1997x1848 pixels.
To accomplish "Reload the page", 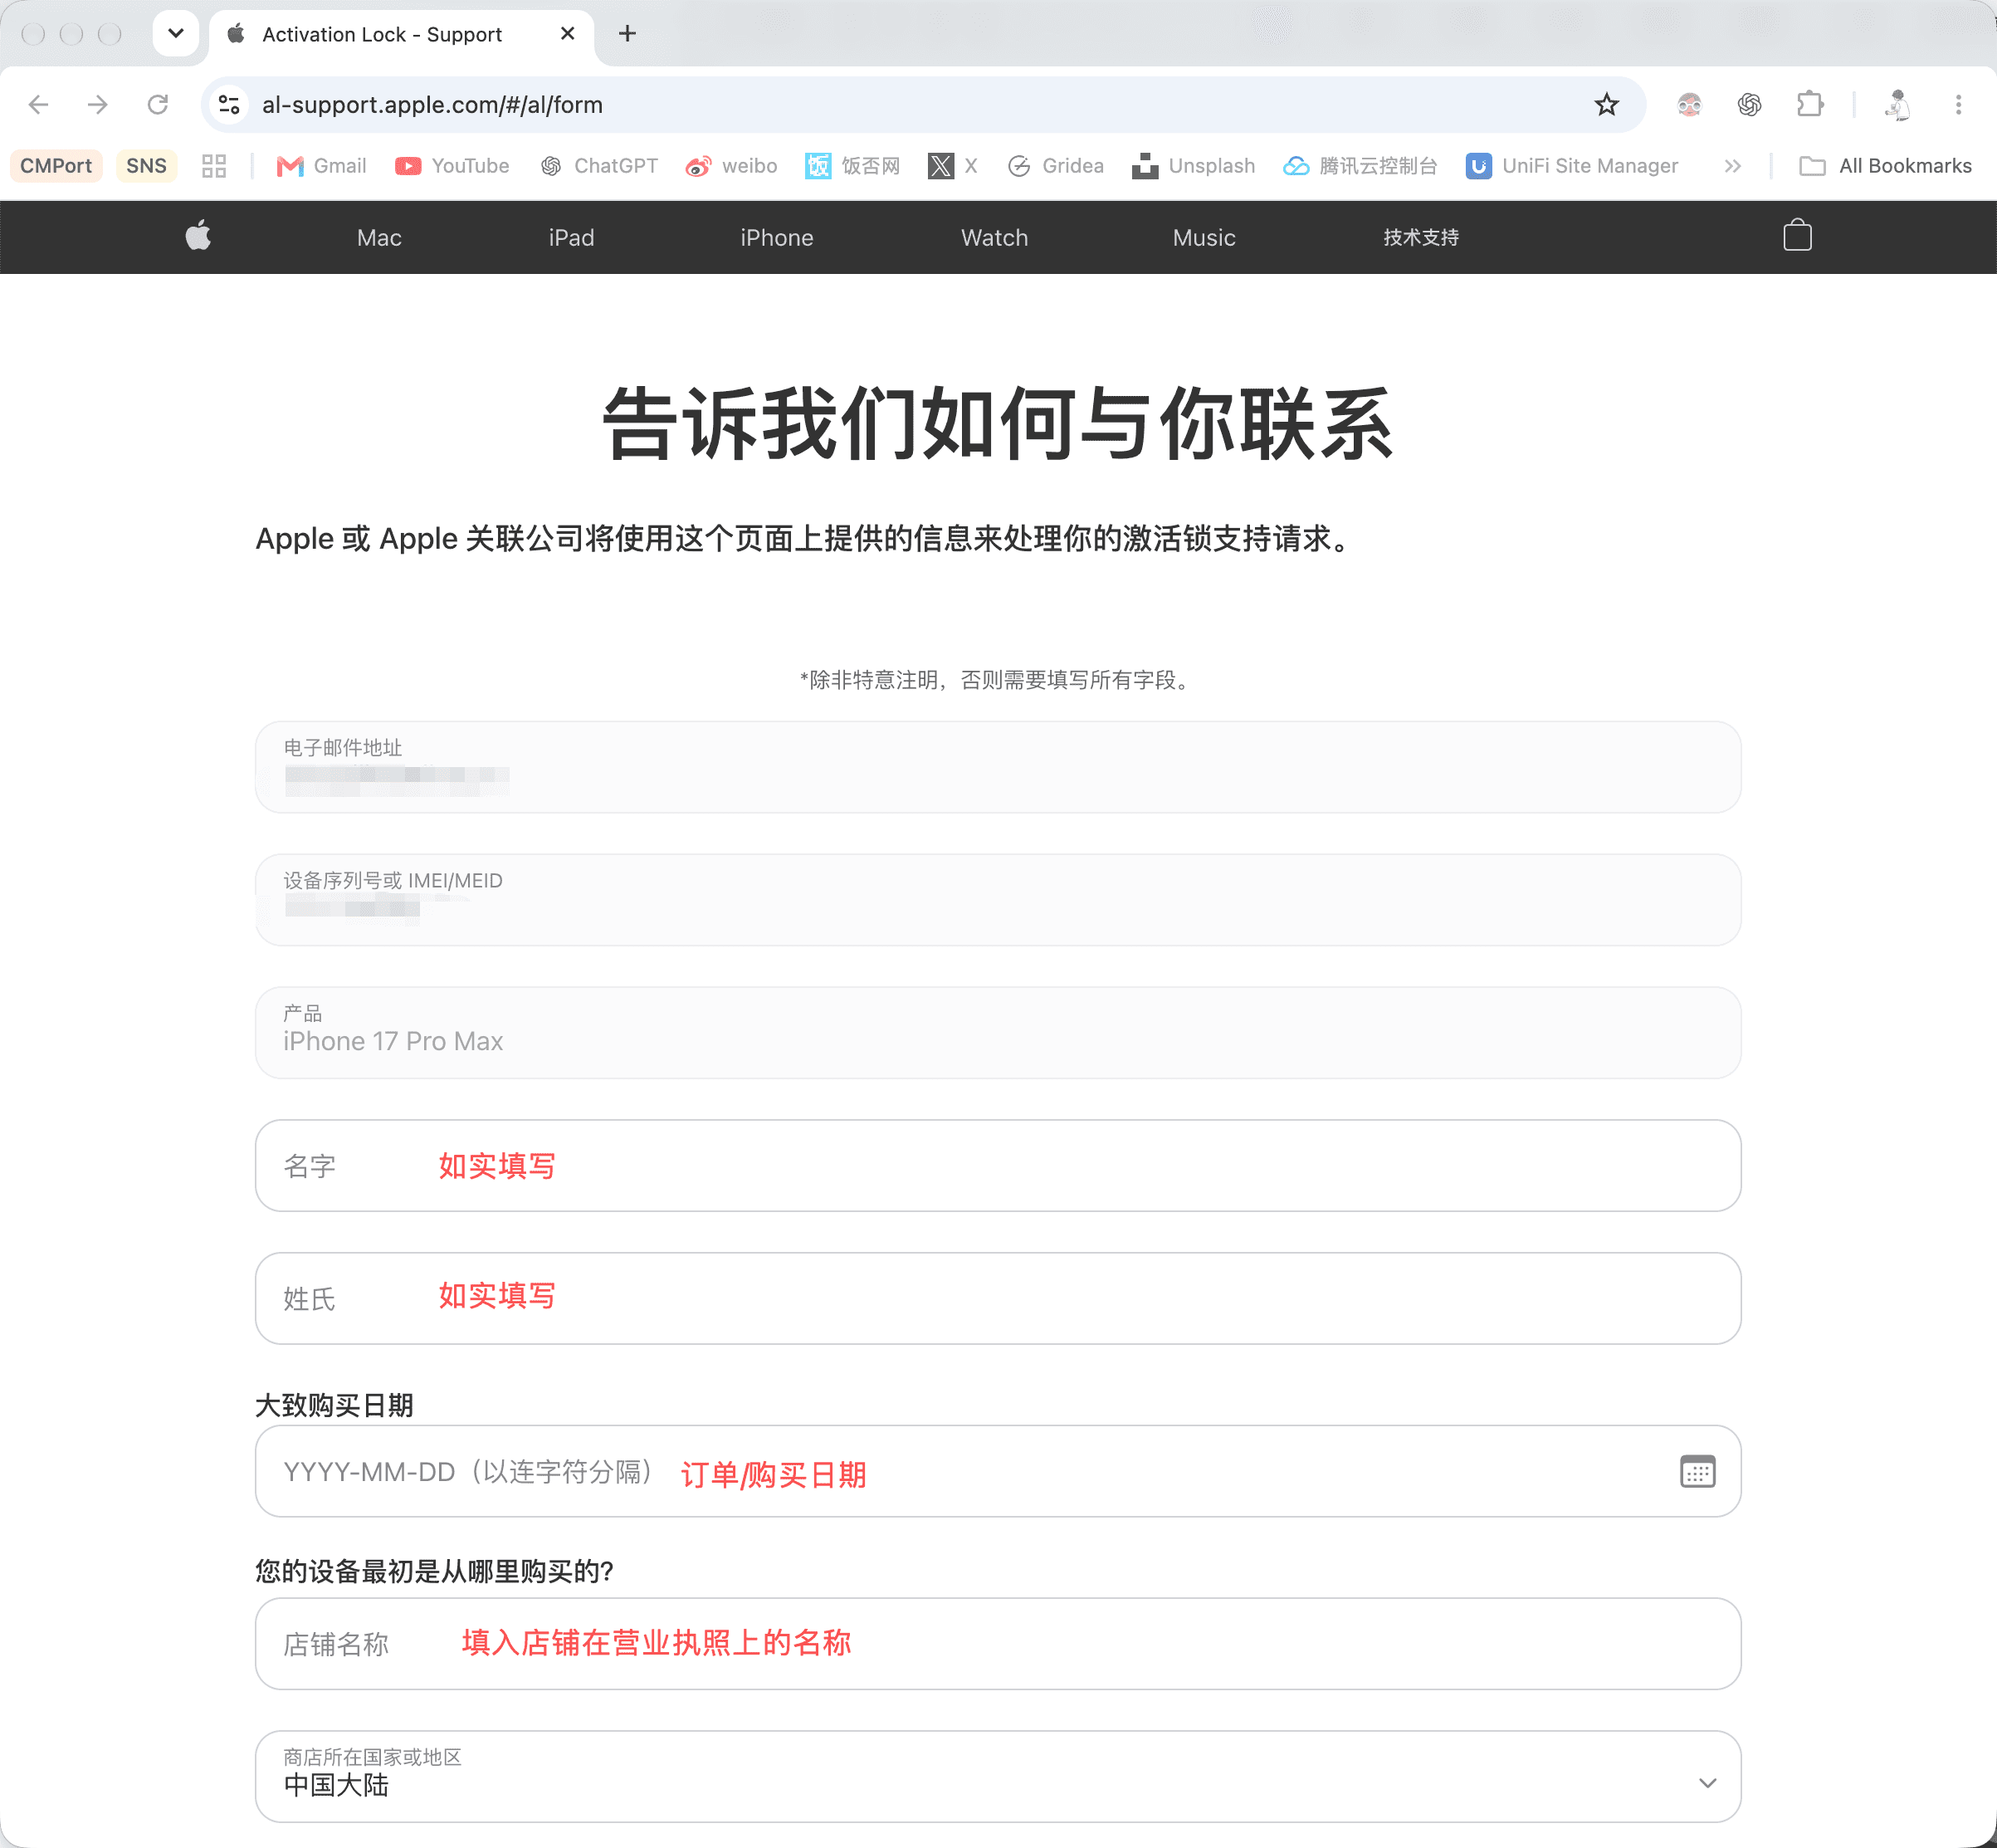I will 157,104.
